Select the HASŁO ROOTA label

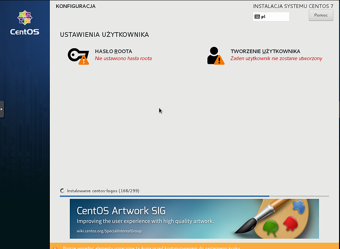pos(113,51)
